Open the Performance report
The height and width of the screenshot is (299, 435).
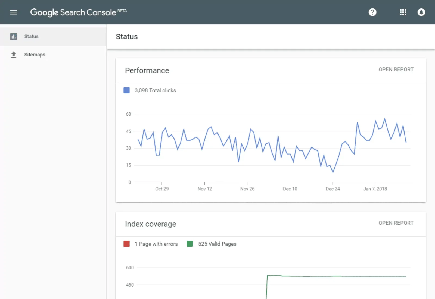click(x=396, y=69)
